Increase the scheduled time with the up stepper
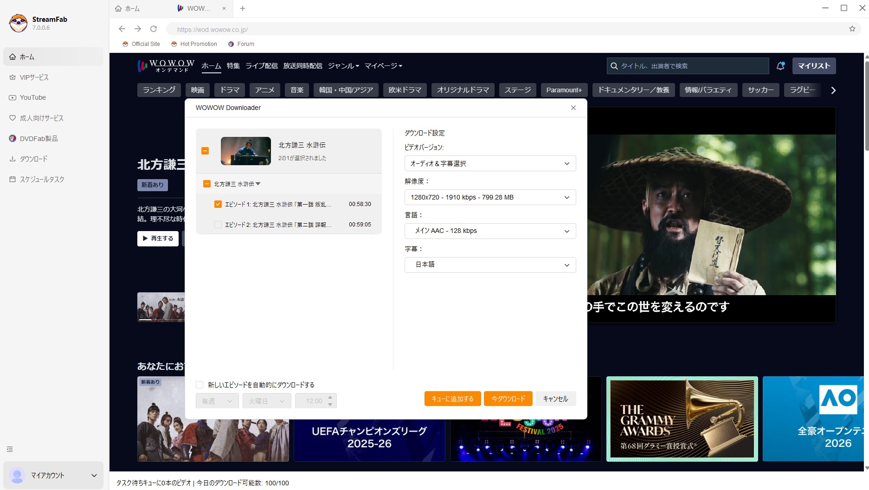 coord(329,398)
